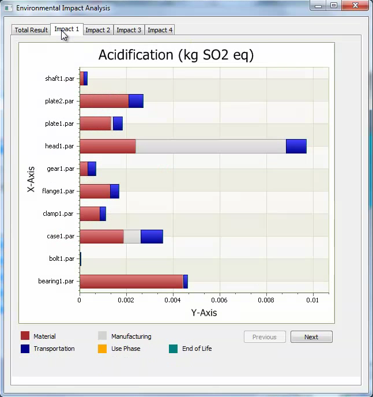Viewport: 373px width, 397px height.
Task: Switch to the Impact 3 tab
Action: pyautogui.click(x=129, y=30)
